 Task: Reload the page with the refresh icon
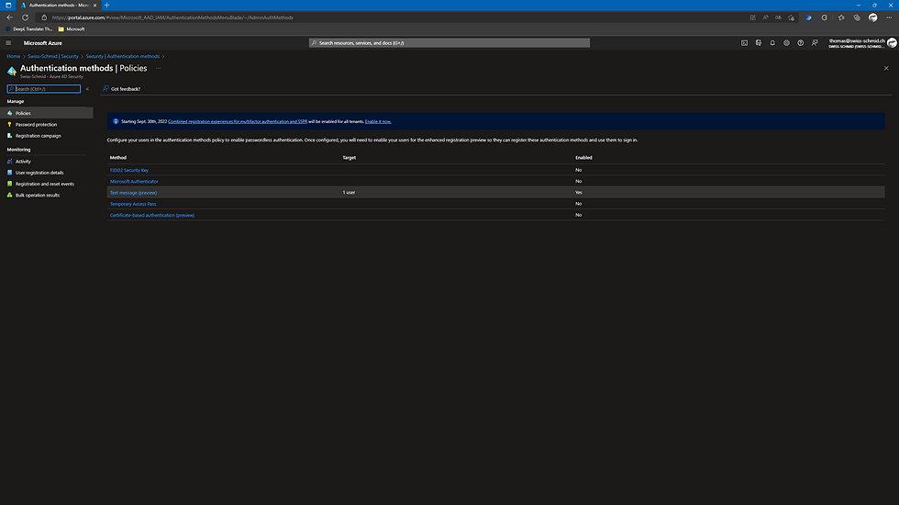pyautogui.click(x=26, y=17)
